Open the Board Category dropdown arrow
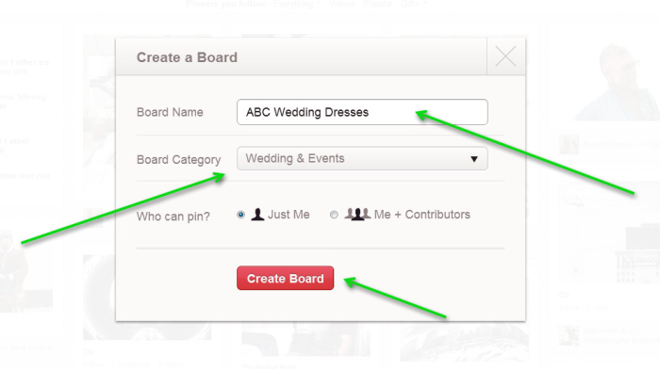 click(x=474, y=159)
